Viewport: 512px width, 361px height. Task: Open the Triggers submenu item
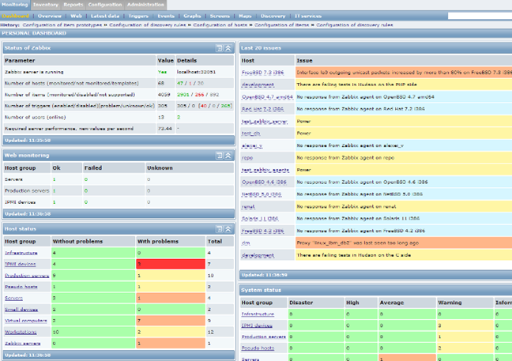tap(138, 16)
